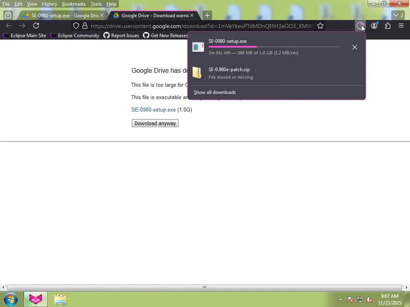Open the tracking protection shield icon
Viewport: 410px width, 307px height.
[76, 26]
